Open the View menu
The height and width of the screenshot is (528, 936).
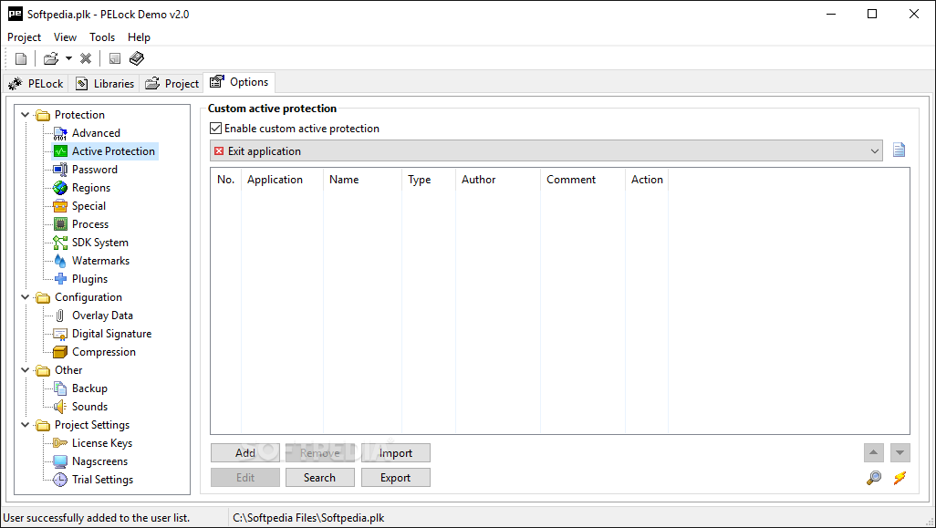(x=65, y=37)
